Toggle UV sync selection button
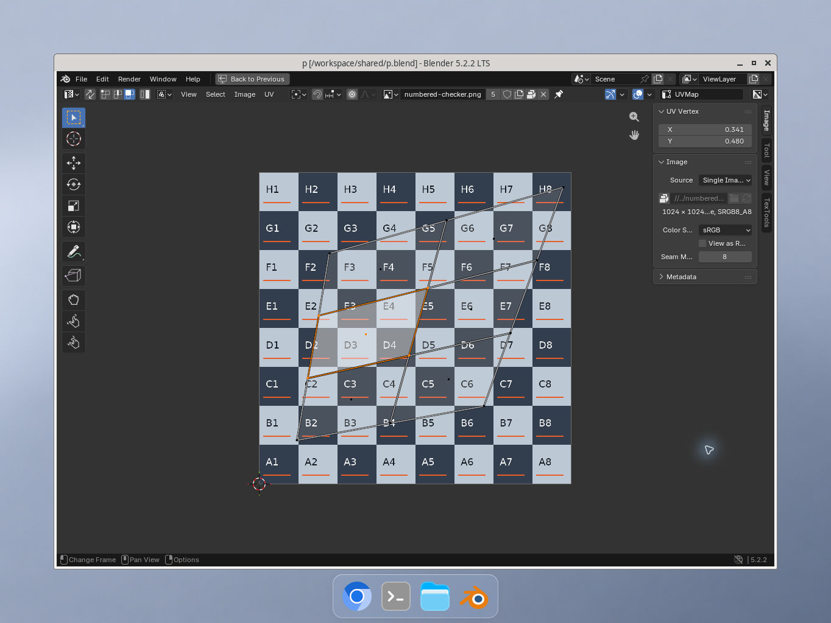Image resolution: width=831 pixels, height=623 pixels. 90,94
